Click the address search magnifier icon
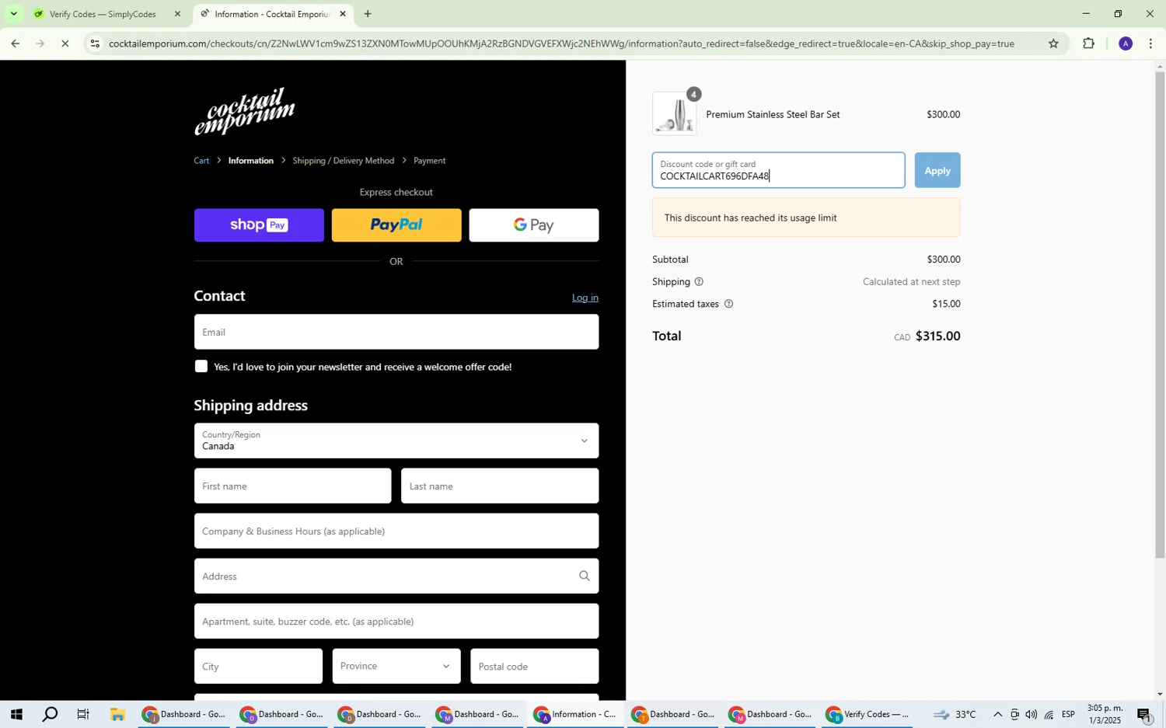The width and height of the screenshot is (1166, 728). tap(585, 576)
